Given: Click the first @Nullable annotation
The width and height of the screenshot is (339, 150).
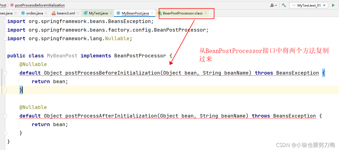Looking at the screenshot, I should 33,64.
